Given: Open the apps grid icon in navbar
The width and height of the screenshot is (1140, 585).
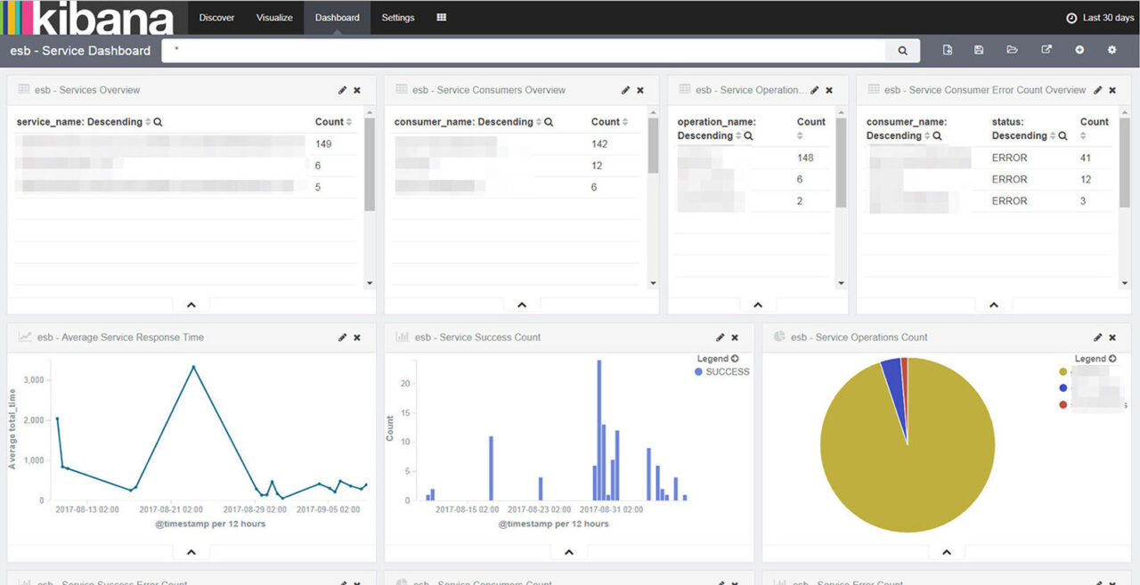Looking at the screenshot, I should point(442,18).
